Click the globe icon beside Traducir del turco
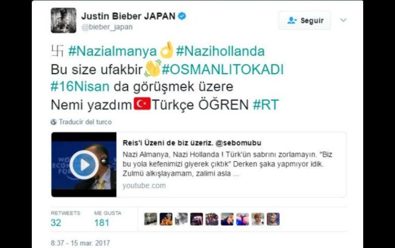This screenshot has width=395, height=248. click(53, 122)
